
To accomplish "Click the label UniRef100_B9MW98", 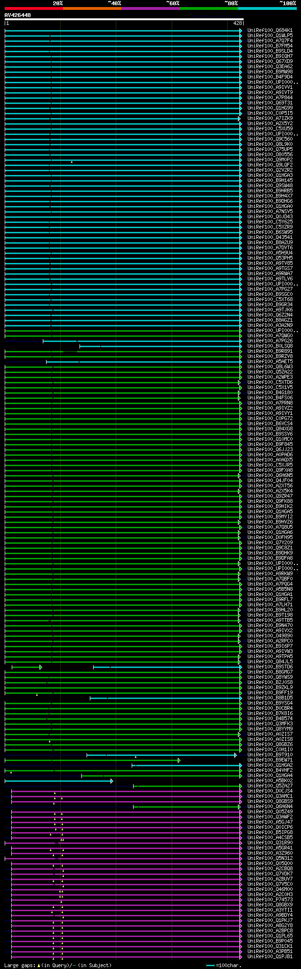I will point(270,71).
